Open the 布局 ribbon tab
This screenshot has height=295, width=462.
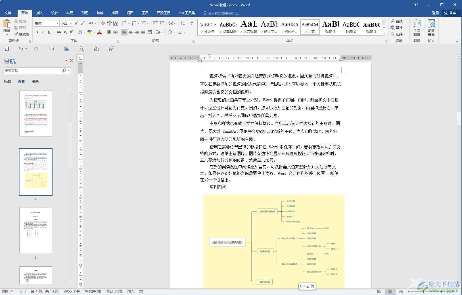click(70, 13)
